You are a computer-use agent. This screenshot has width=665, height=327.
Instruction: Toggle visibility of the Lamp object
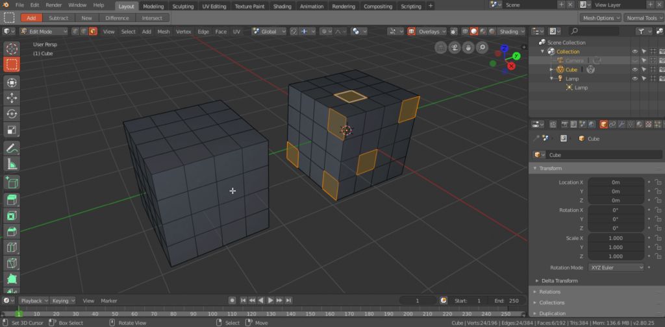click(x=635, y=79)
